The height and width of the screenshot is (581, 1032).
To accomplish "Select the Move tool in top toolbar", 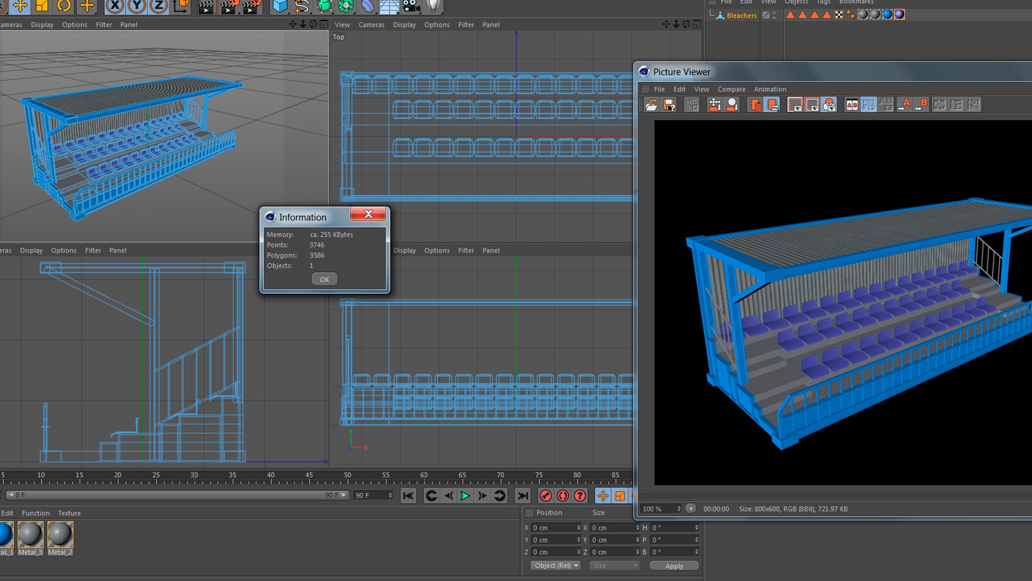I will click(x=20, y=6).
